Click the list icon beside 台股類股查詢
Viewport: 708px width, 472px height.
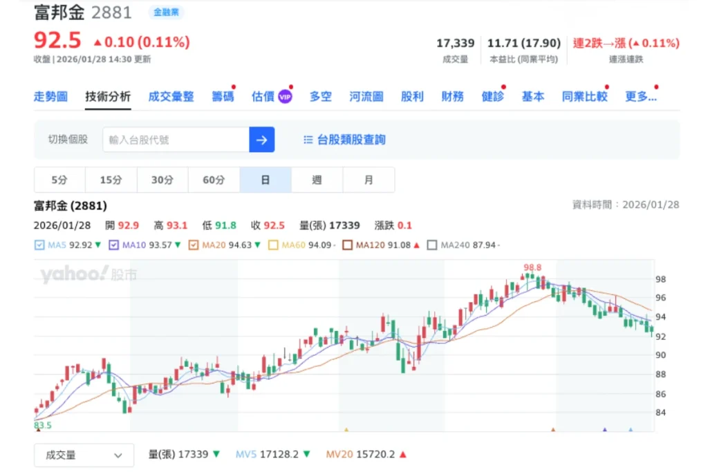pos(308,140)
